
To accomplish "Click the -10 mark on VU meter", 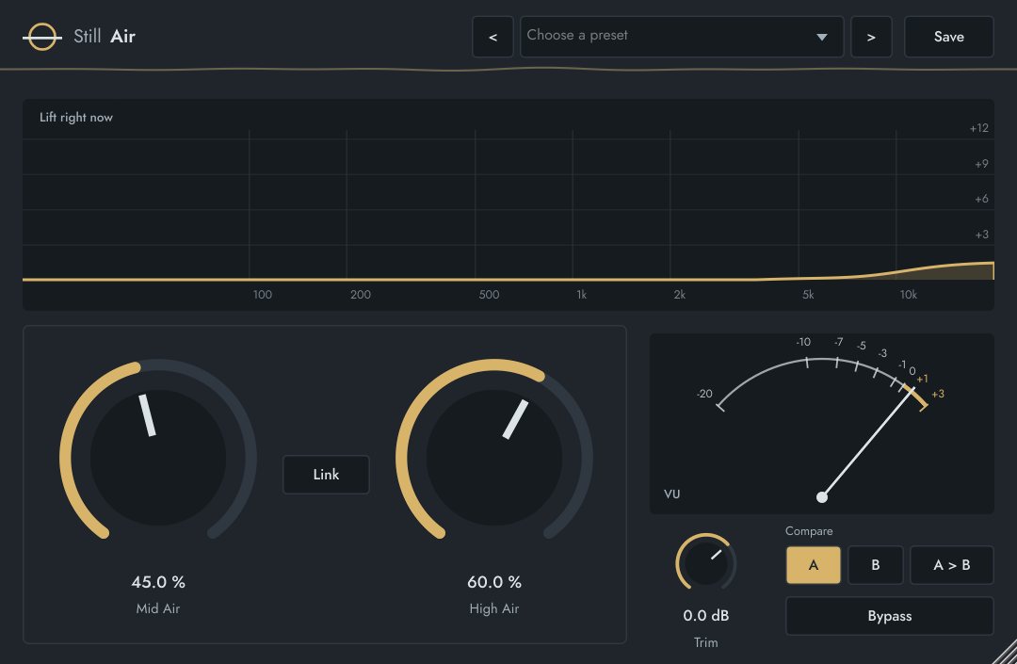I will (x=803, y=342).
